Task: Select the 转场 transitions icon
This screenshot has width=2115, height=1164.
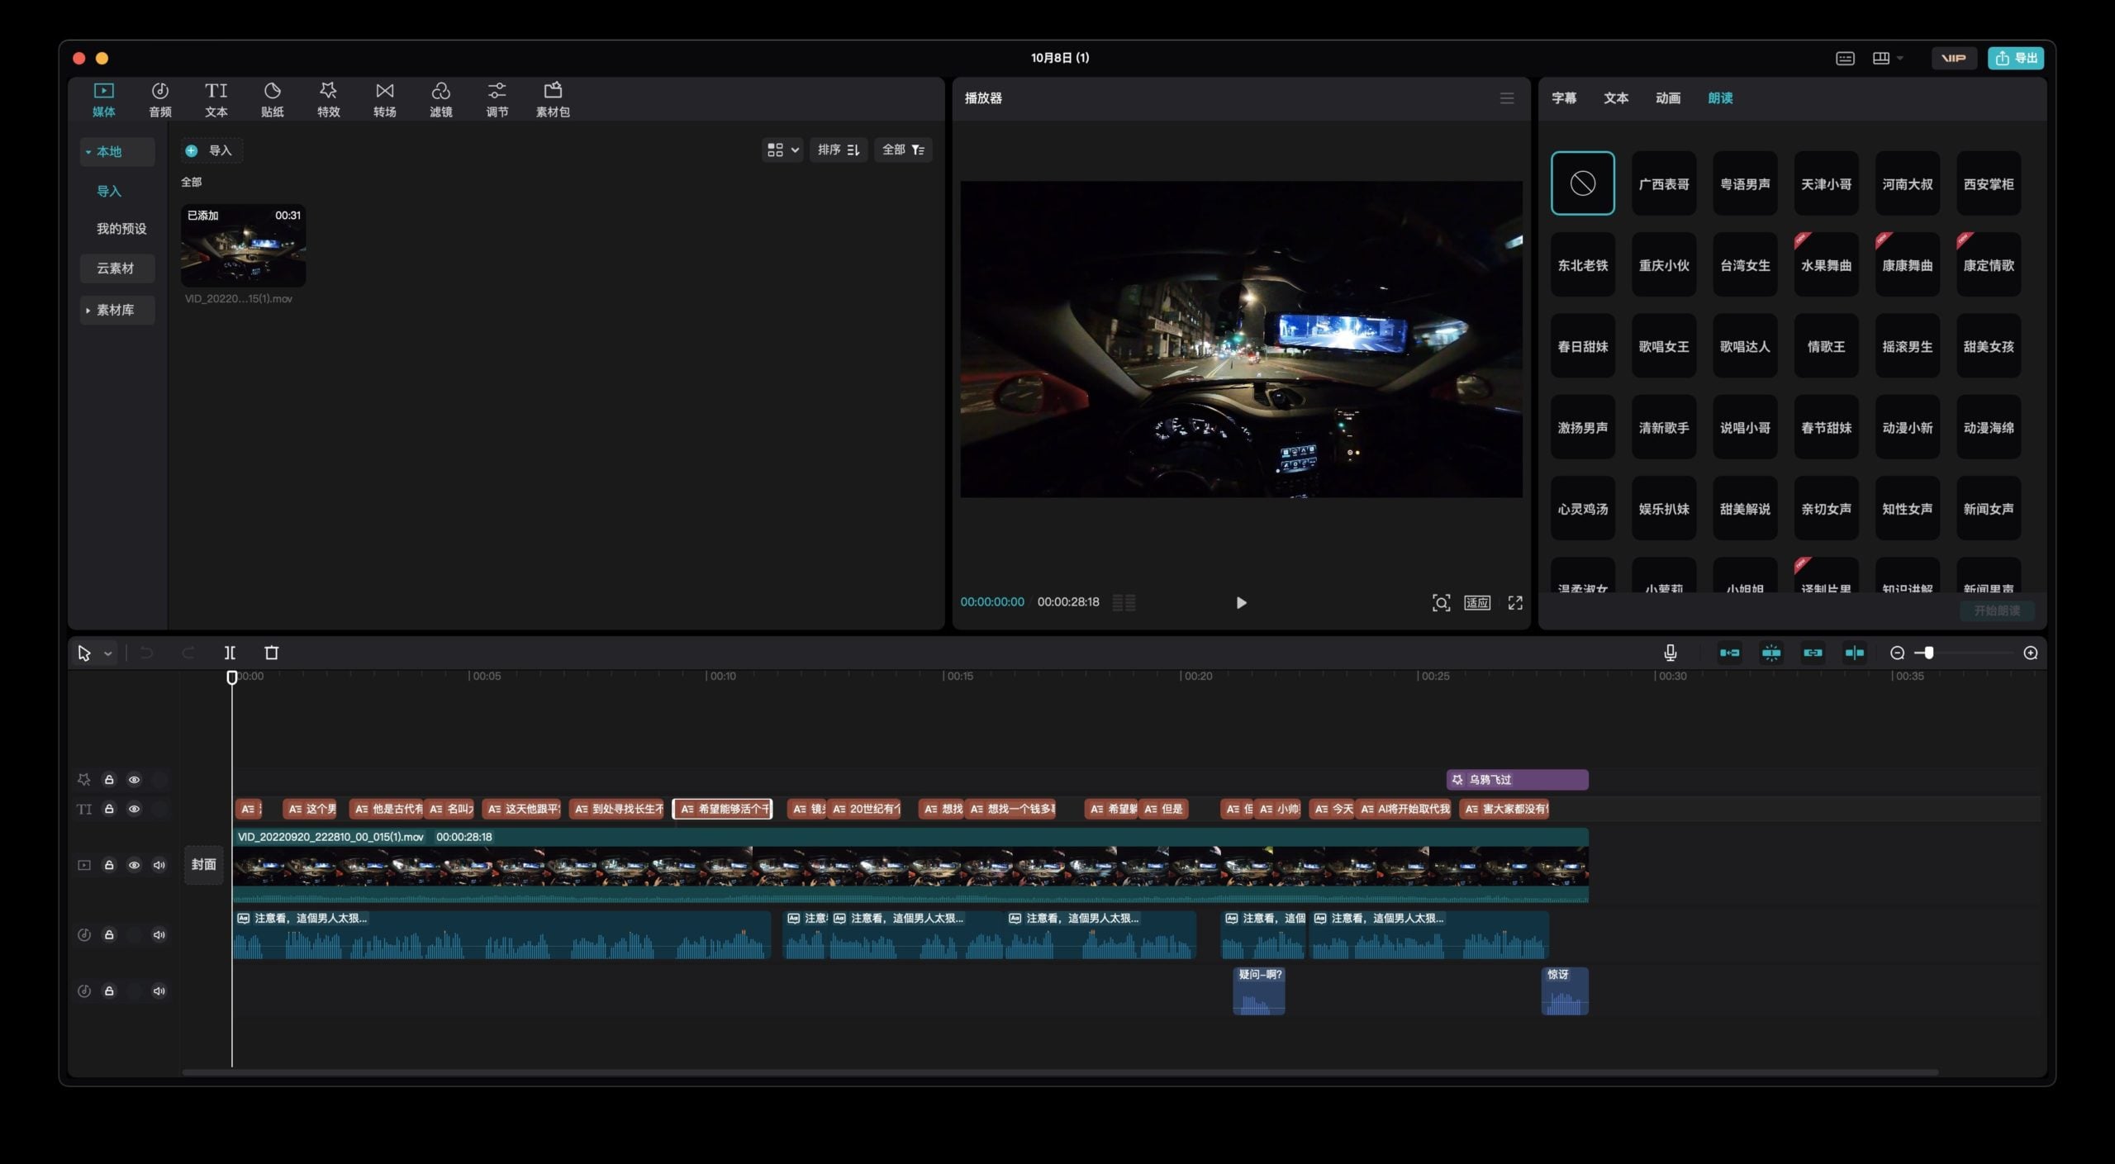Action: (x=384, y=99)
